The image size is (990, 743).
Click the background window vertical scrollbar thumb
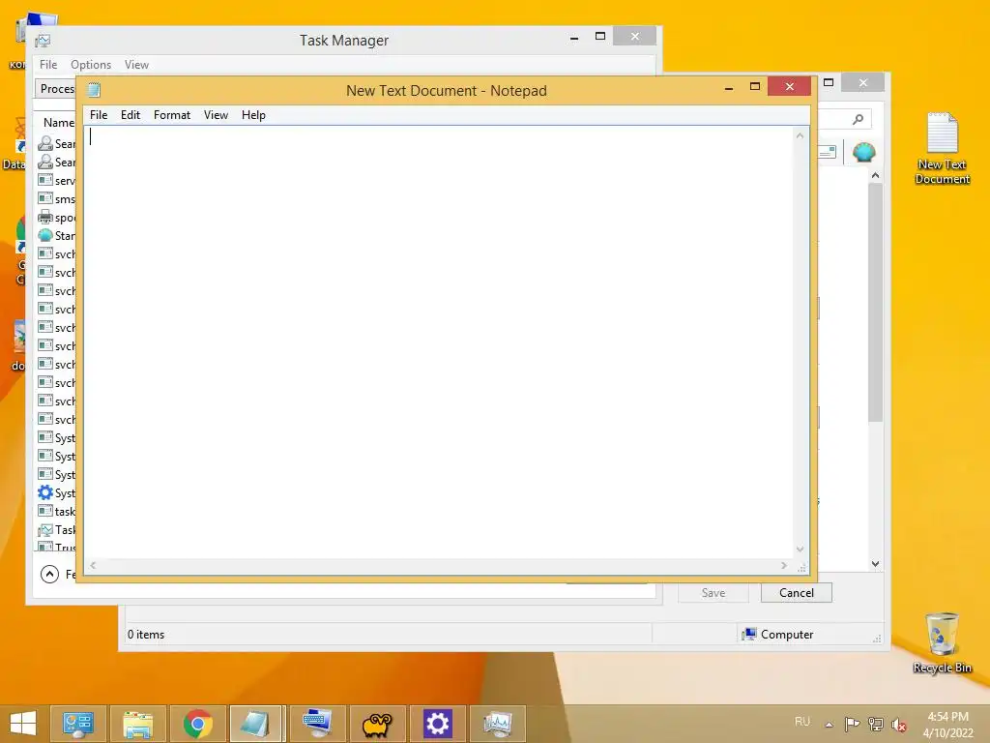coord(875,302)
